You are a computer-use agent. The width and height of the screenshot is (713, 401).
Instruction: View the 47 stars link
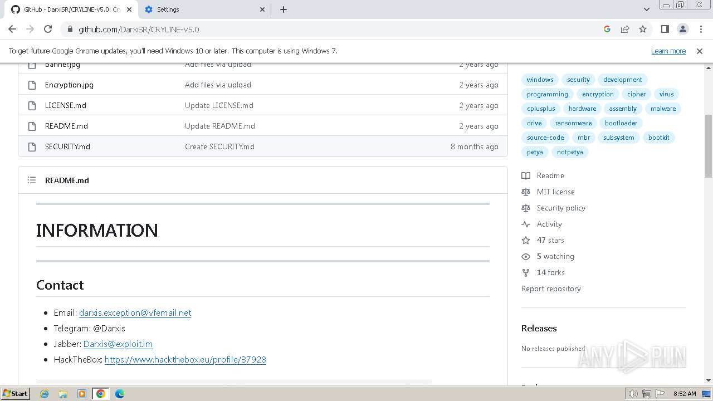550,240
